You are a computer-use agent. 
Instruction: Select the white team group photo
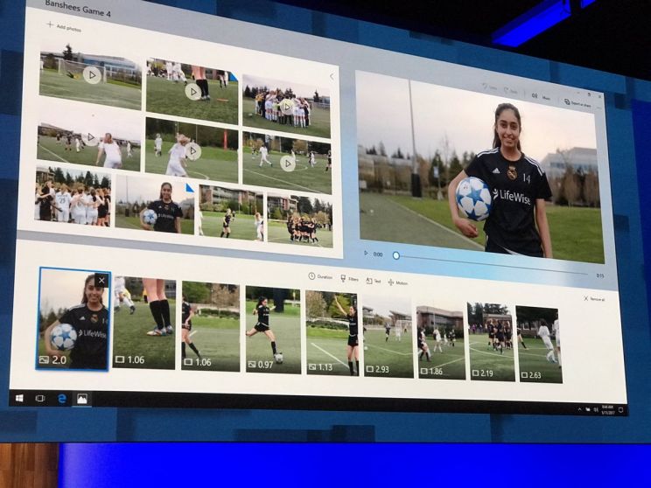73,196
